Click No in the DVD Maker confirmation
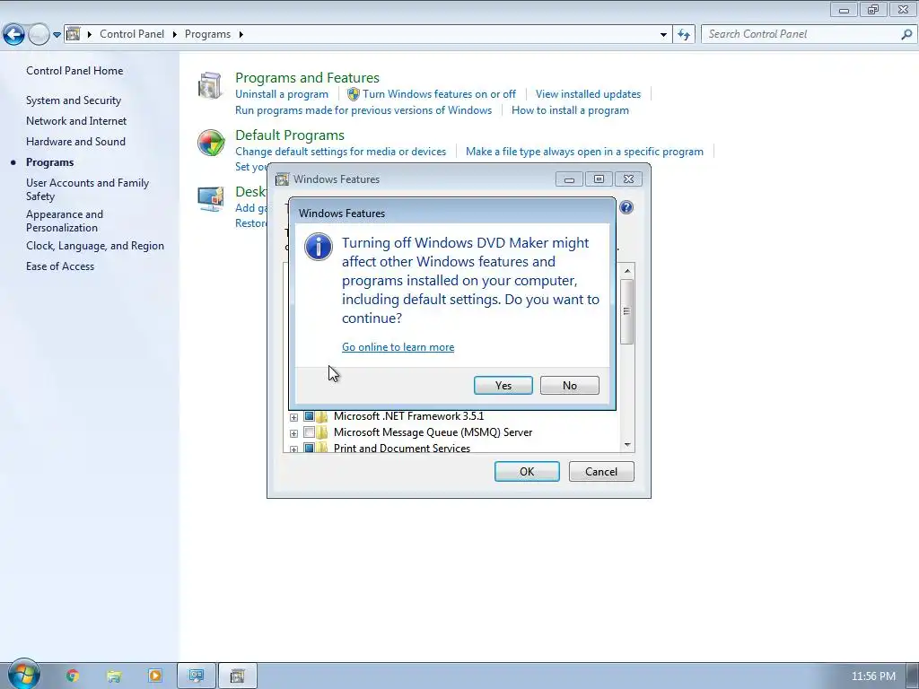919x689 pixels. 569,386
